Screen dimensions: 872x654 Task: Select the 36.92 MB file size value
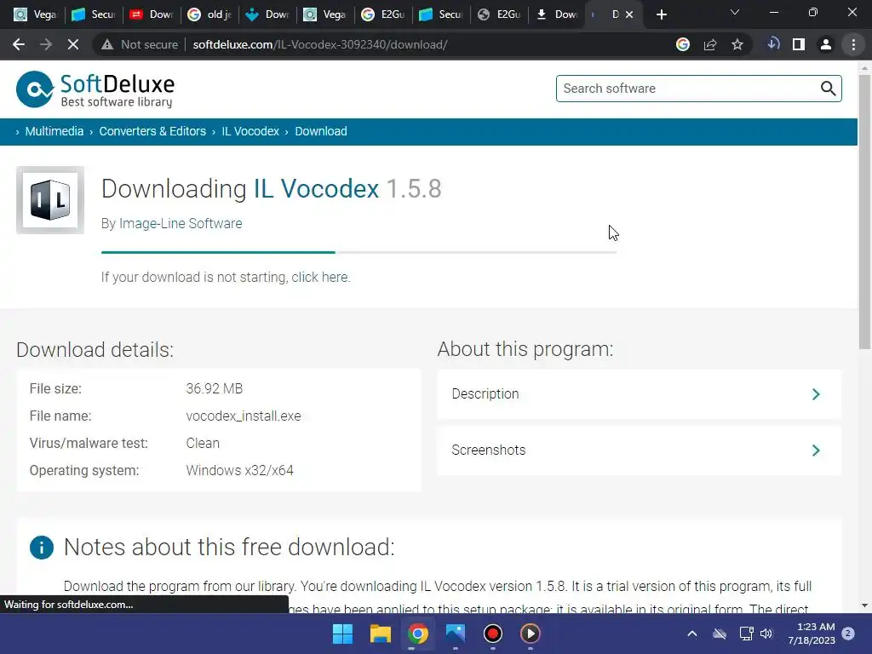(214, 388)
